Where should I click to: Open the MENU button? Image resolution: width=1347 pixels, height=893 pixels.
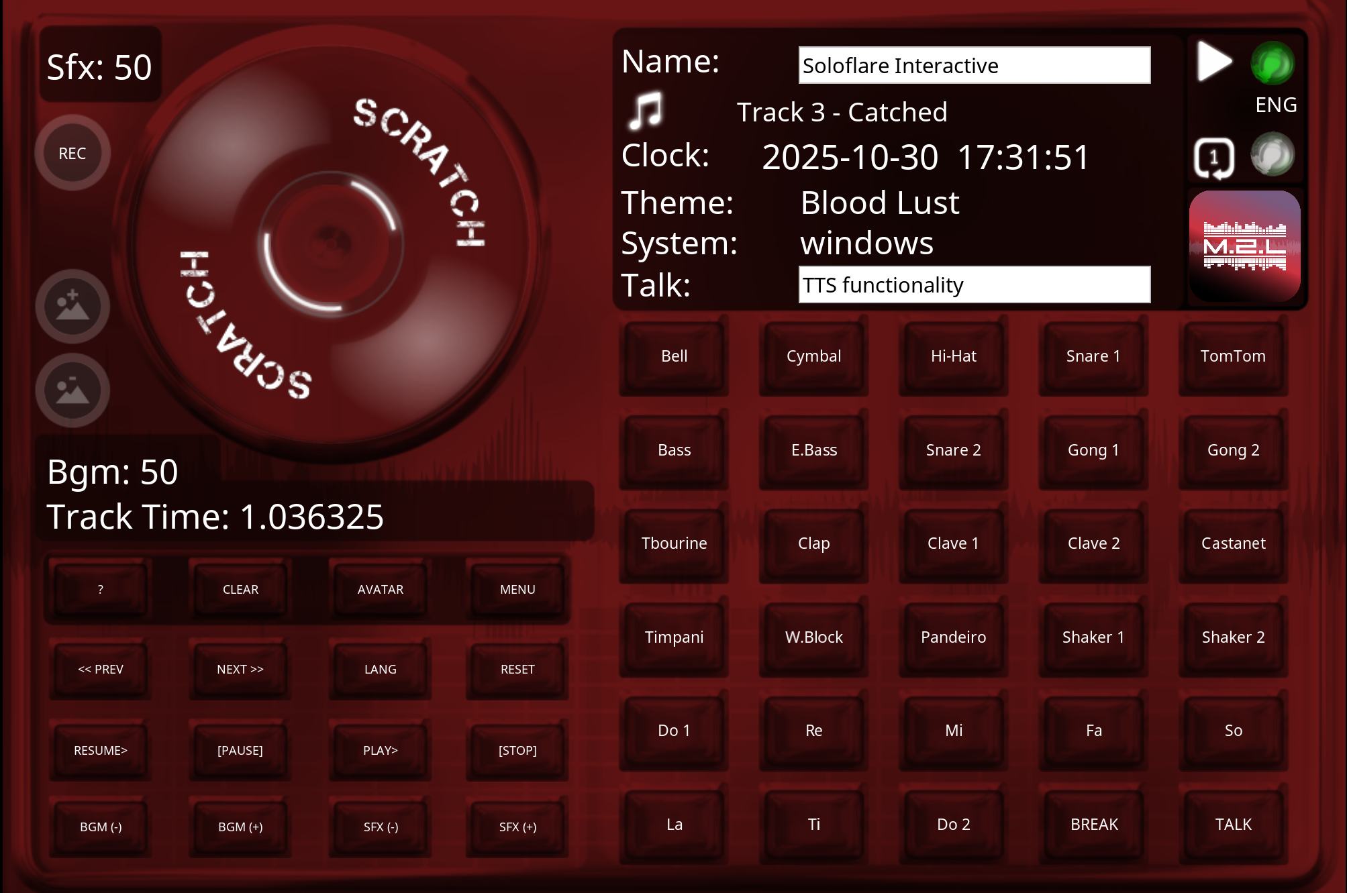point(517,589)
